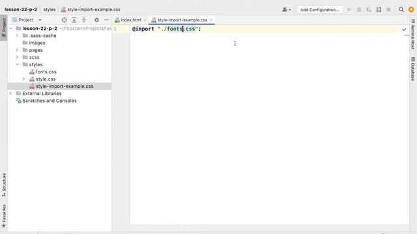Select fonts.css in project tree
The image size is (417, 234).
pos(59,71)
